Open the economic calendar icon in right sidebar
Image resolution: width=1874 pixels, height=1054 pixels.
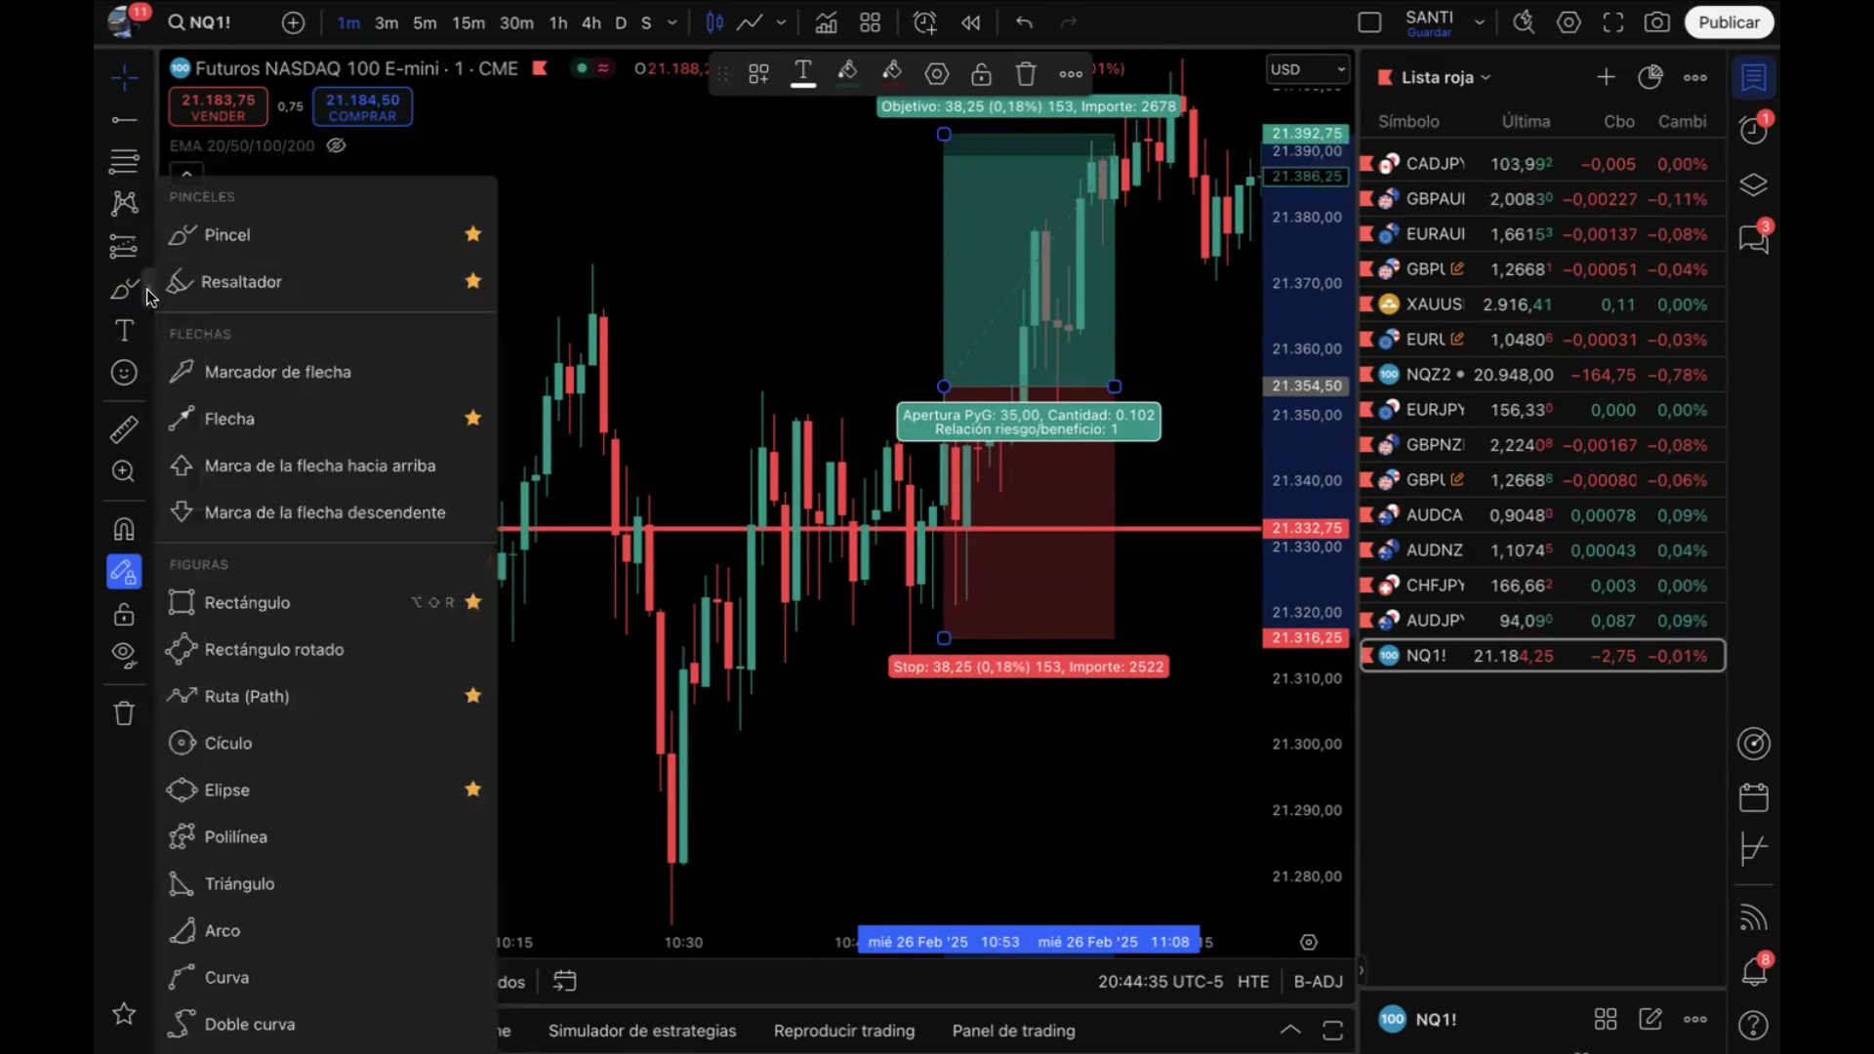click(1754, 797)
